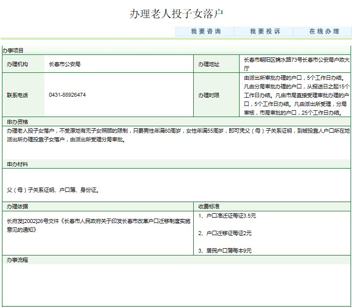Screen dimensions: 352x307
Task: Select the 办事项目 header
Action: coord(176,51)
